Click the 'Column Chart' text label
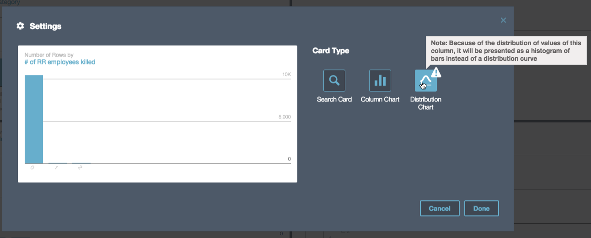 click(x=380, y=100)
